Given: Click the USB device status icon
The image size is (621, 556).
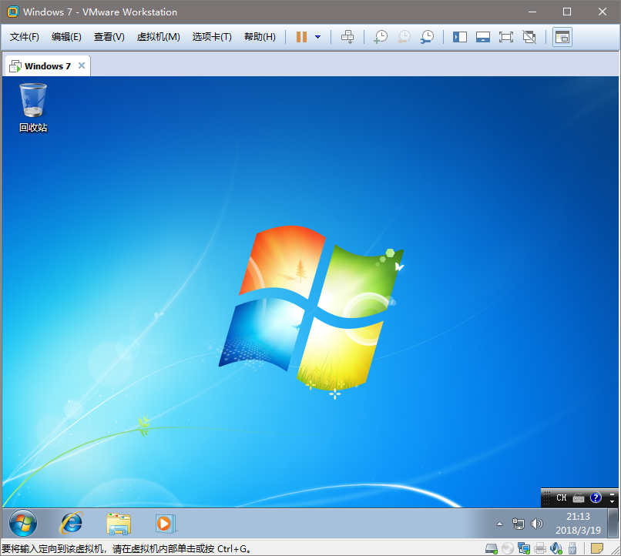Looking at the screenshot, I should [572, 548].
